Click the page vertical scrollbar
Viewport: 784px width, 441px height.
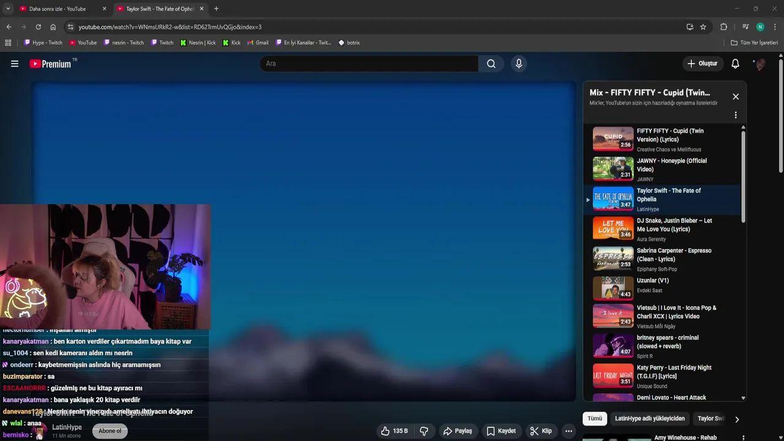(x=781, y=116)
